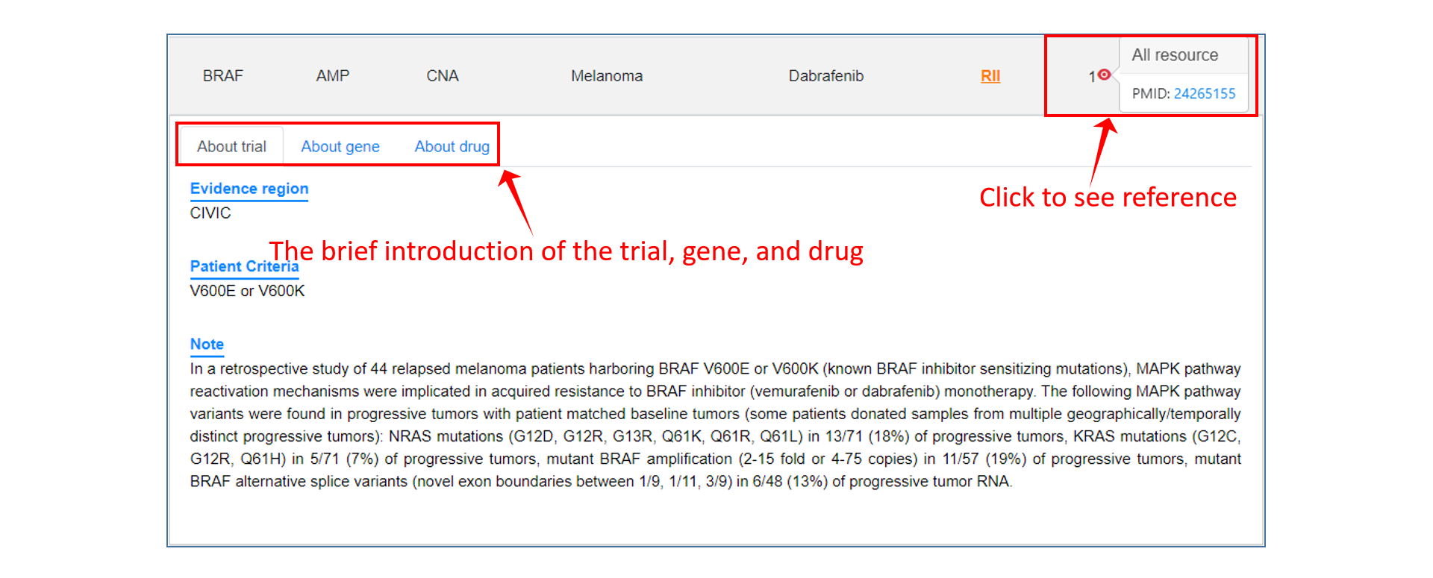
Task: Select the BRAF gene cell
Action: tap(223, 76)
